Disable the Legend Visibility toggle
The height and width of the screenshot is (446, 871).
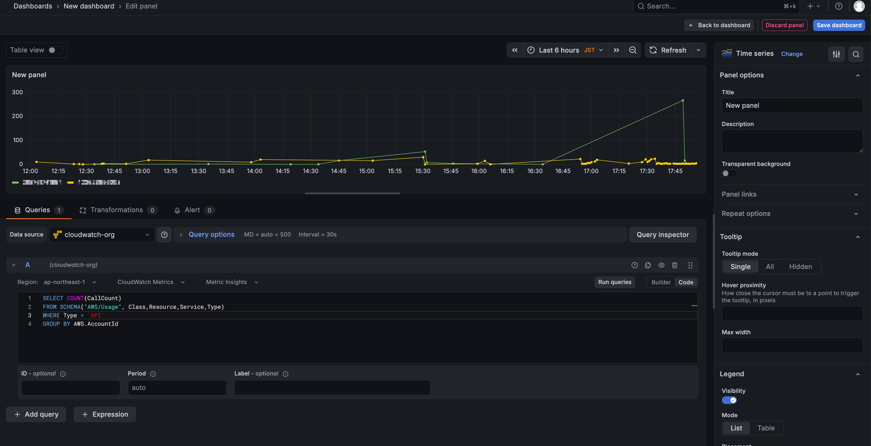tap(729, 400)
